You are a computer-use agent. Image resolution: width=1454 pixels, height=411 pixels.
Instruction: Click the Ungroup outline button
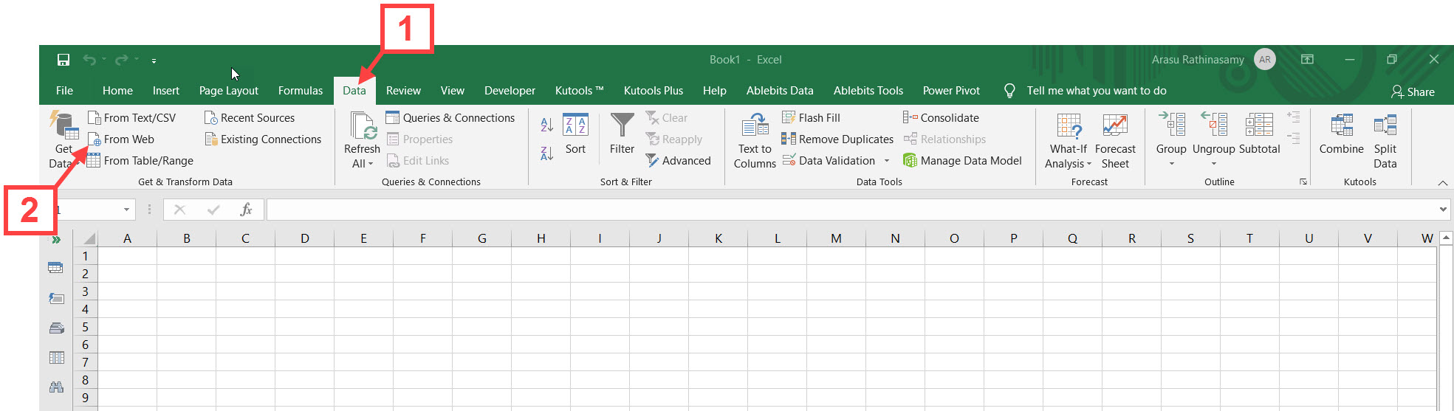1213,133
